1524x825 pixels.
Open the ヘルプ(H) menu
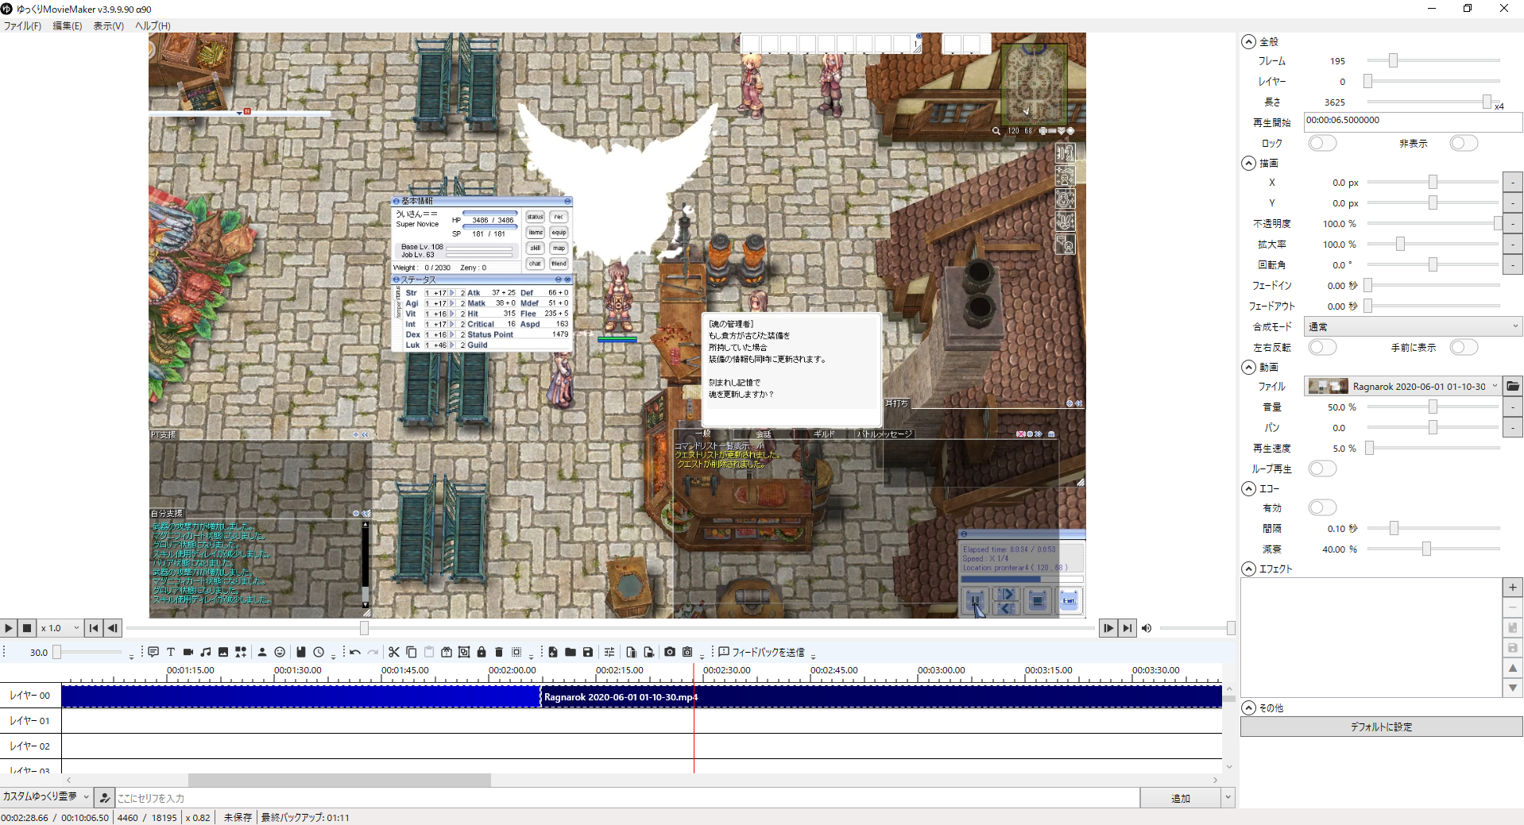153,25
